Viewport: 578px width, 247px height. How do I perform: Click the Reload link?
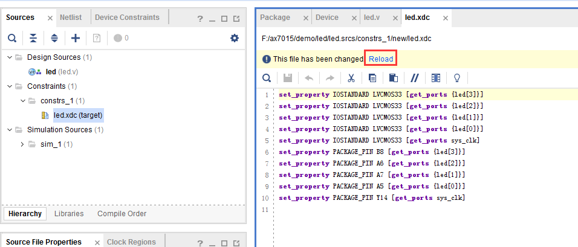click(x=381, y=59)
